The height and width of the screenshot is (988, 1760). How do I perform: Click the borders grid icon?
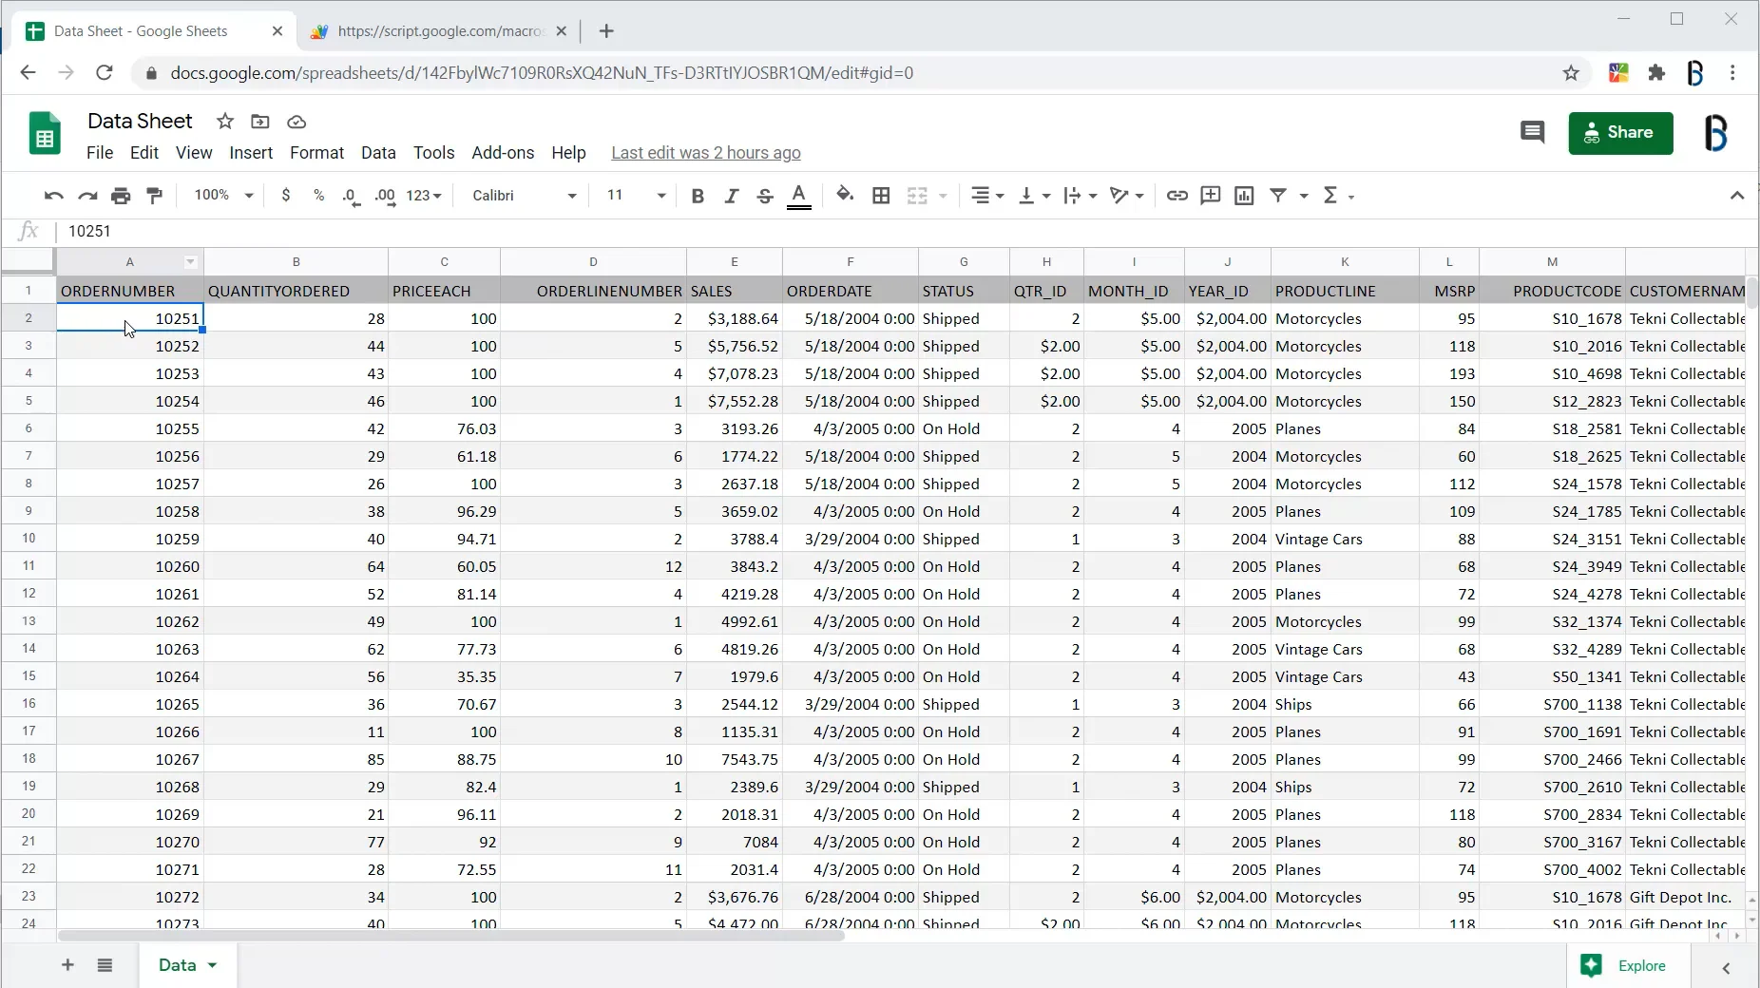tap(881, 196)
